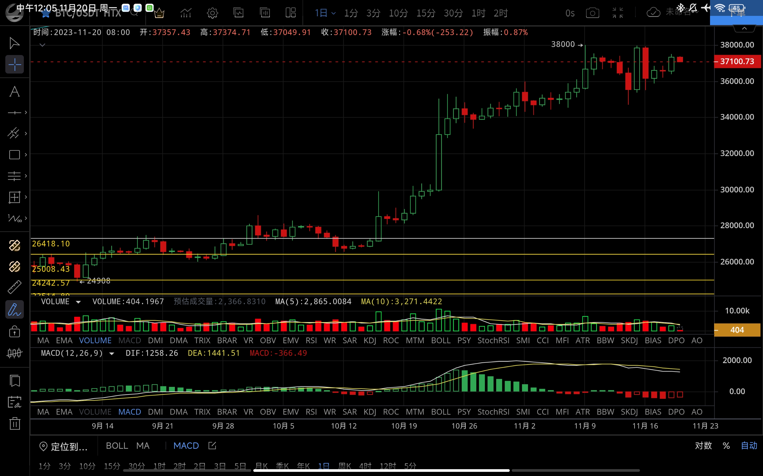This screenshot has height=476, width=763.
Task: Click the 0s refresh interval button
Action: point(570,13)
